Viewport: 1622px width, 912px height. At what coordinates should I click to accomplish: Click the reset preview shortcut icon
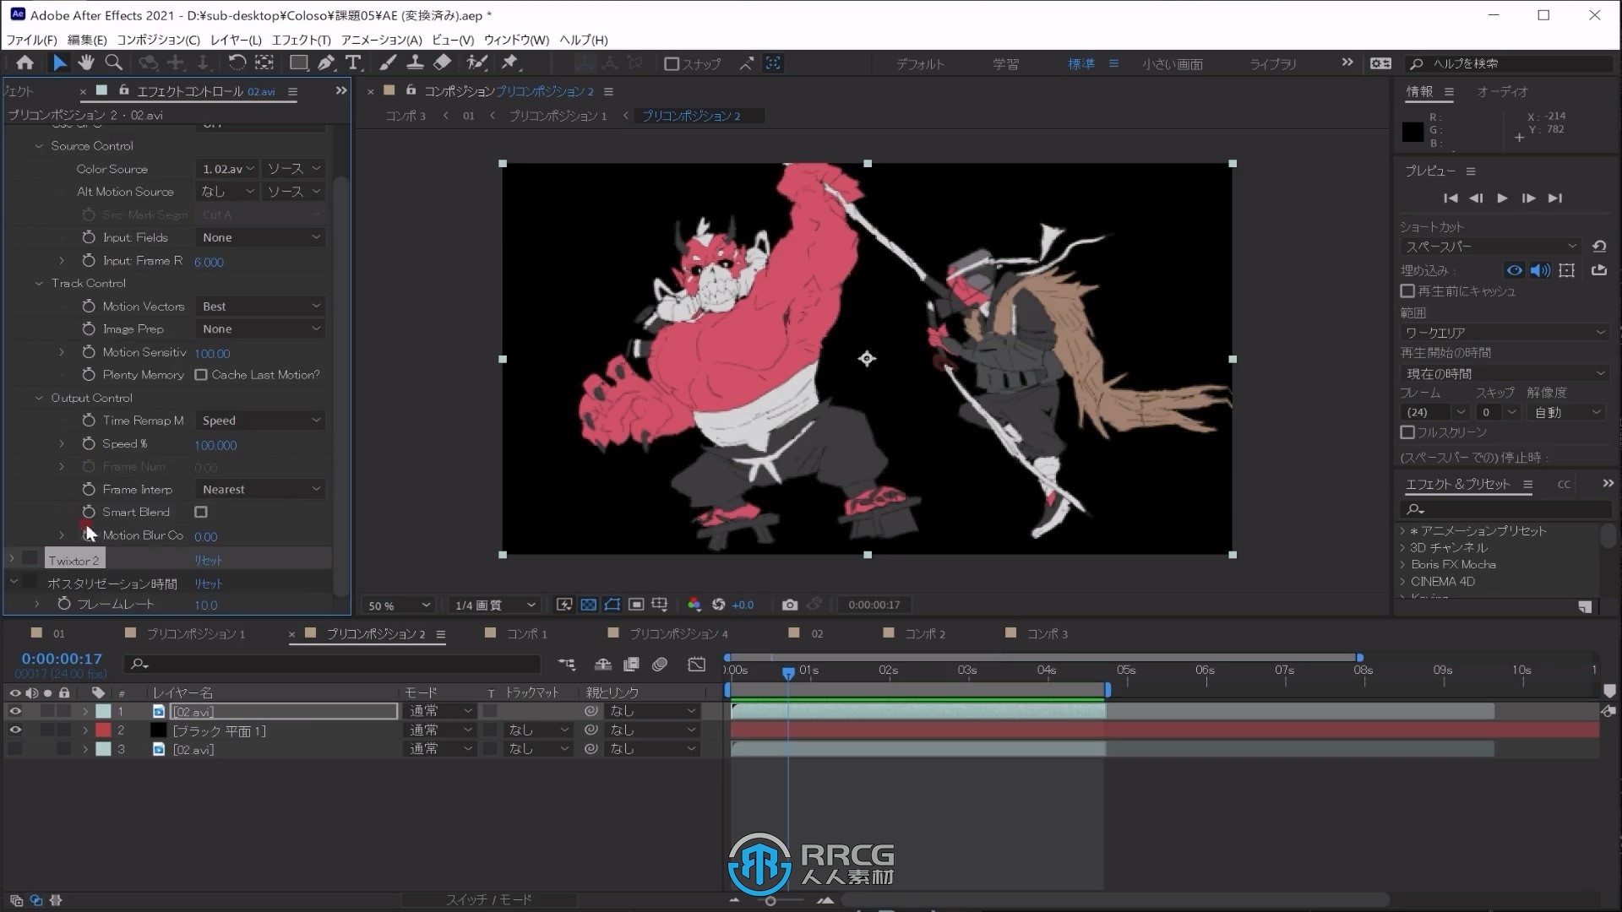[x=1598, y=247]
